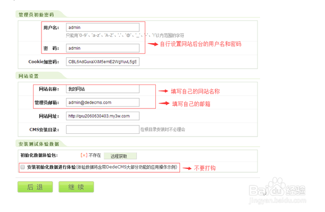Toggle 安装初始化数据进行体验 checkbox
The height and width of the screenshot is (212, 325).
click(x=22, y=167)
